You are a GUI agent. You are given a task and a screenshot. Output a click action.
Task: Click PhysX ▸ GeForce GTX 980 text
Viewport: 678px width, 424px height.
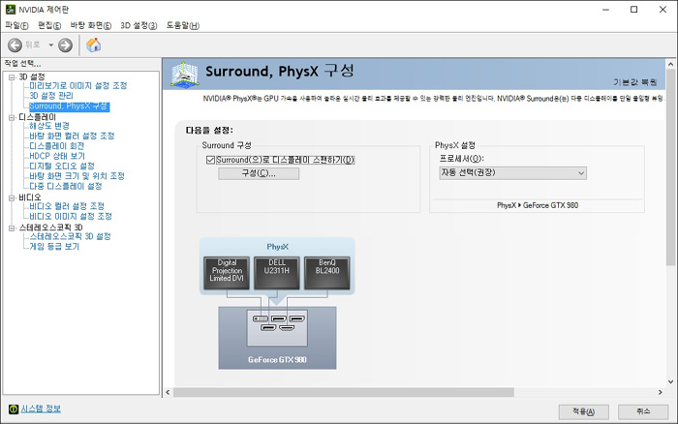(538, 205)
